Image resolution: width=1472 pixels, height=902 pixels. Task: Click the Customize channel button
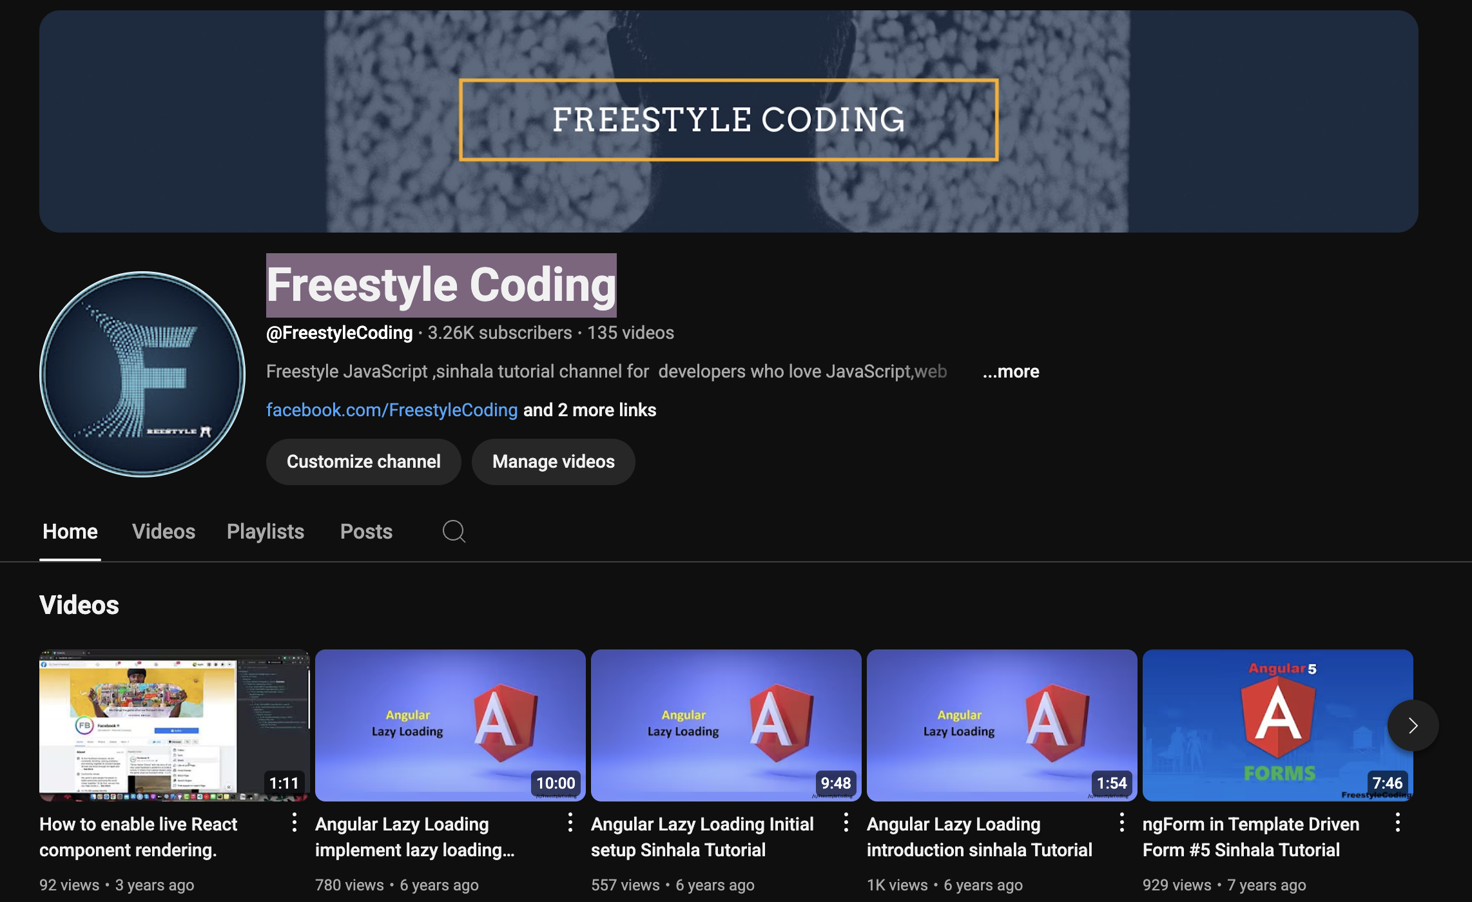[363, 461]
